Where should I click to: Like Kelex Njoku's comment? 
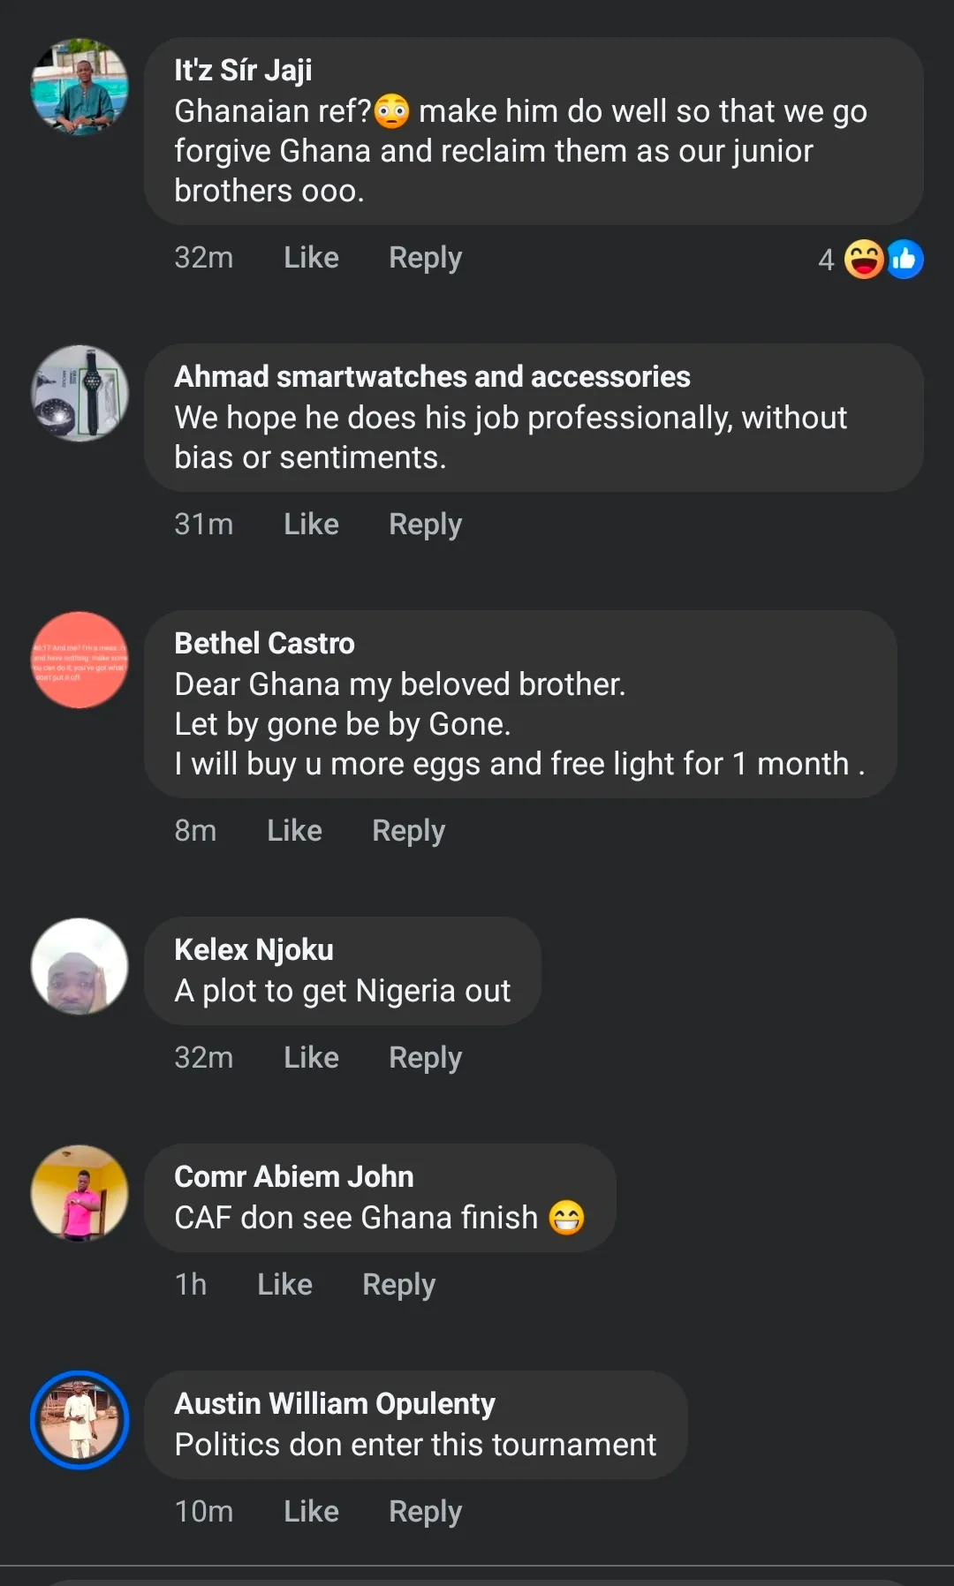coord(311,1058)
